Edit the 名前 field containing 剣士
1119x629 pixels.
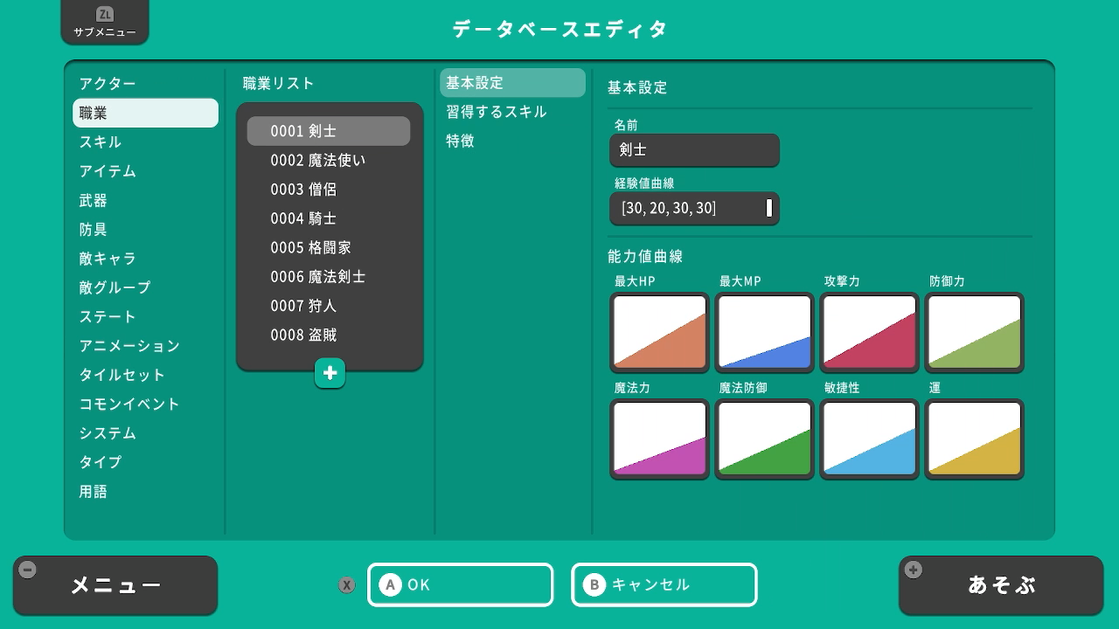[x=694, y=150]
